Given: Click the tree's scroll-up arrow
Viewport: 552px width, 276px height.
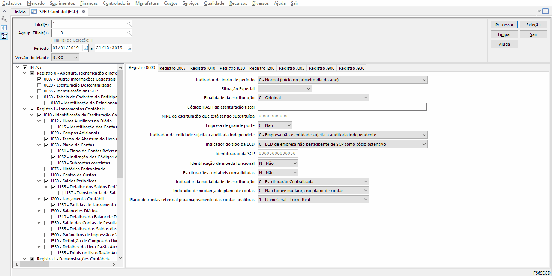Looking at the screenshot, I should pyautogui.click(x=120, y=67).
